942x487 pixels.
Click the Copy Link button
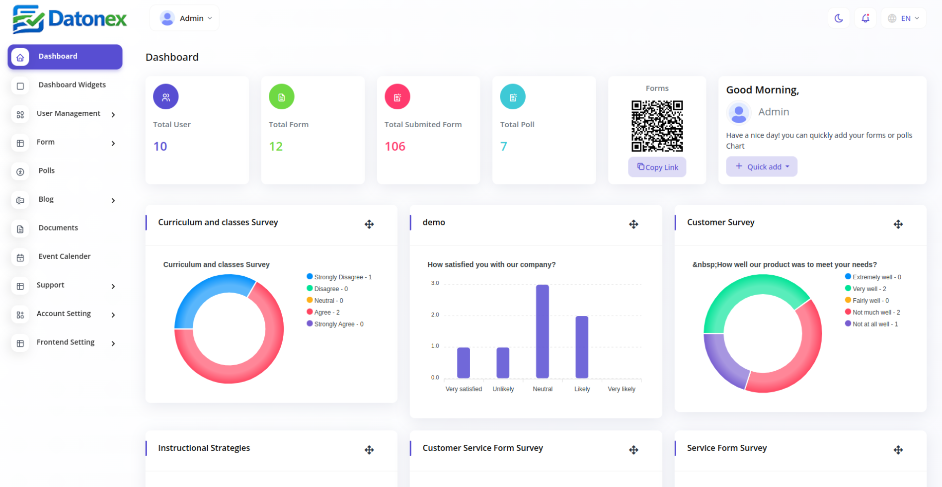coord(657,167)
